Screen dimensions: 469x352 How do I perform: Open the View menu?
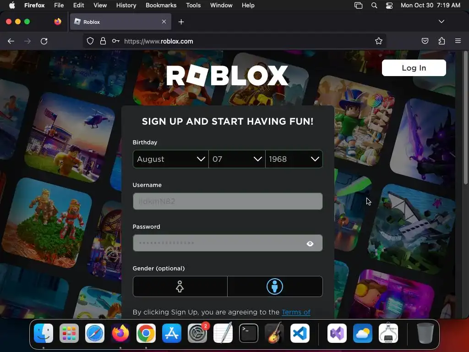pyautogui.click(x=100, y=5)
